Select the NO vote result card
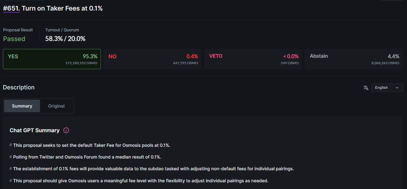The height and width of the screenshot is (189, 407). click(x=153, y=59)
